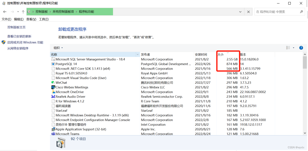Select the WeChat program icon
Image resolution: width=308 pixels, height=151 pixels.
click(x=53, y=83)
